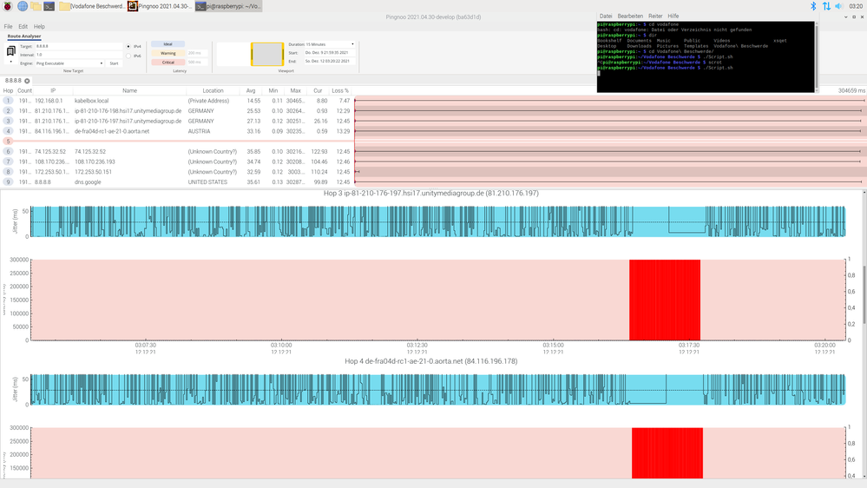Image resolution: width=867 pixels, height=488 pixels.
Task: Expand the Duration 15 Minutes dropdown
Action: [x=321, y=43]
